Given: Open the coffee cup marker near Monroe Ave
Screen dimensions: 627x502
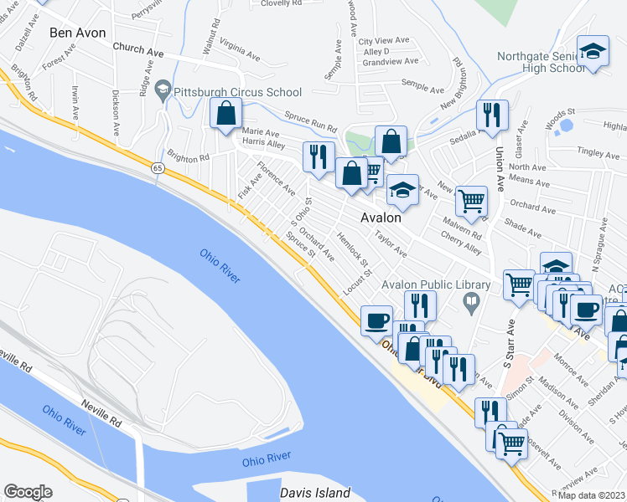Looking at the screenshot, I should pos(586,313).
